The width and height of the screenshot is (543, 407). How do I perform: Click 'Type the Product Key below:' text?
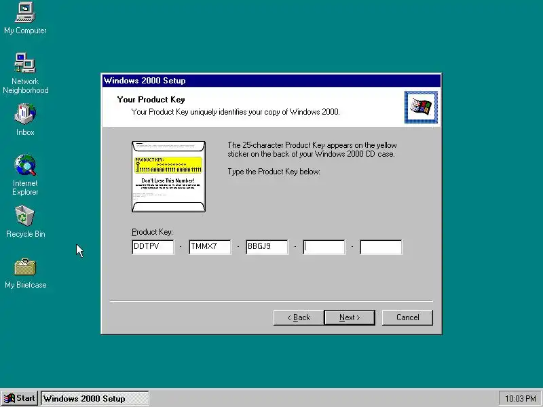(x=274, y=172)
